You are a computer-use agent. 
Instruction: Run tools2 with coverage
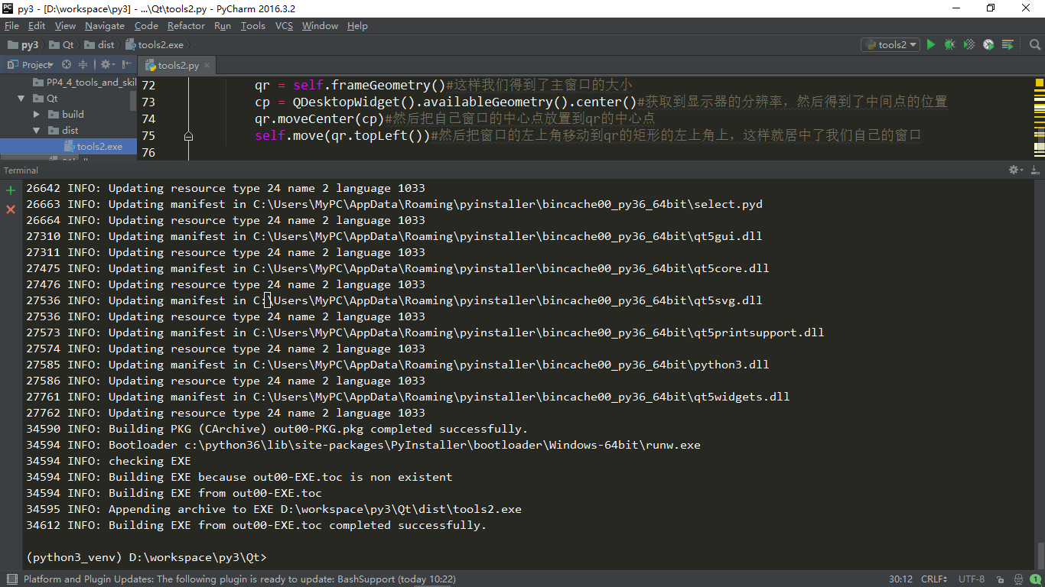tap(969, 45)
